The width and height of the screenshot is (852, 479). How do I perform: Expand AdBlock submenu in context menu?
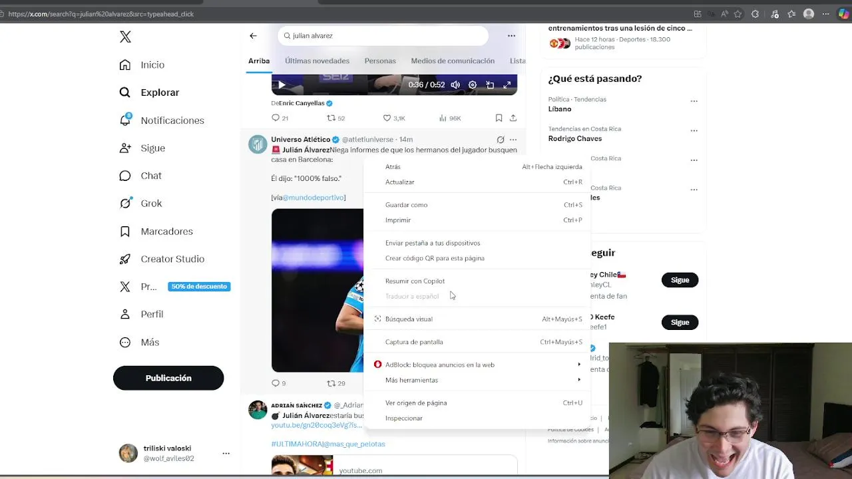click(x=477, y=365)
